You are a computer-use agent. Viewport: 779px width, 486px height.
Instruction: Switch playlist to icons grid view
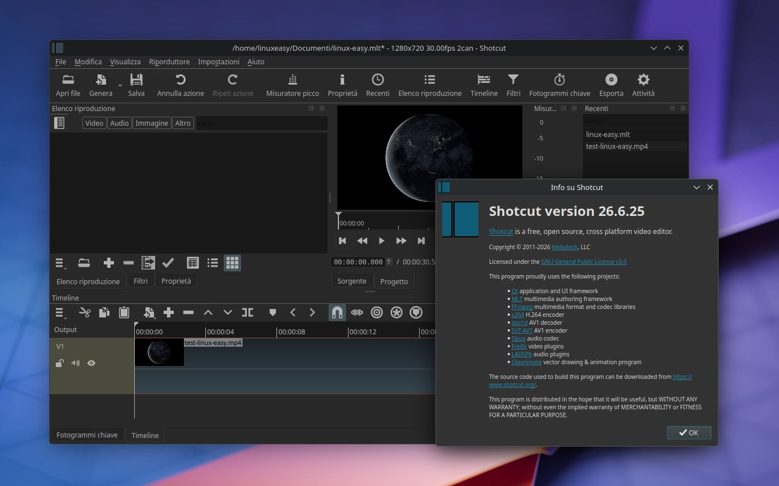(232, 263)
